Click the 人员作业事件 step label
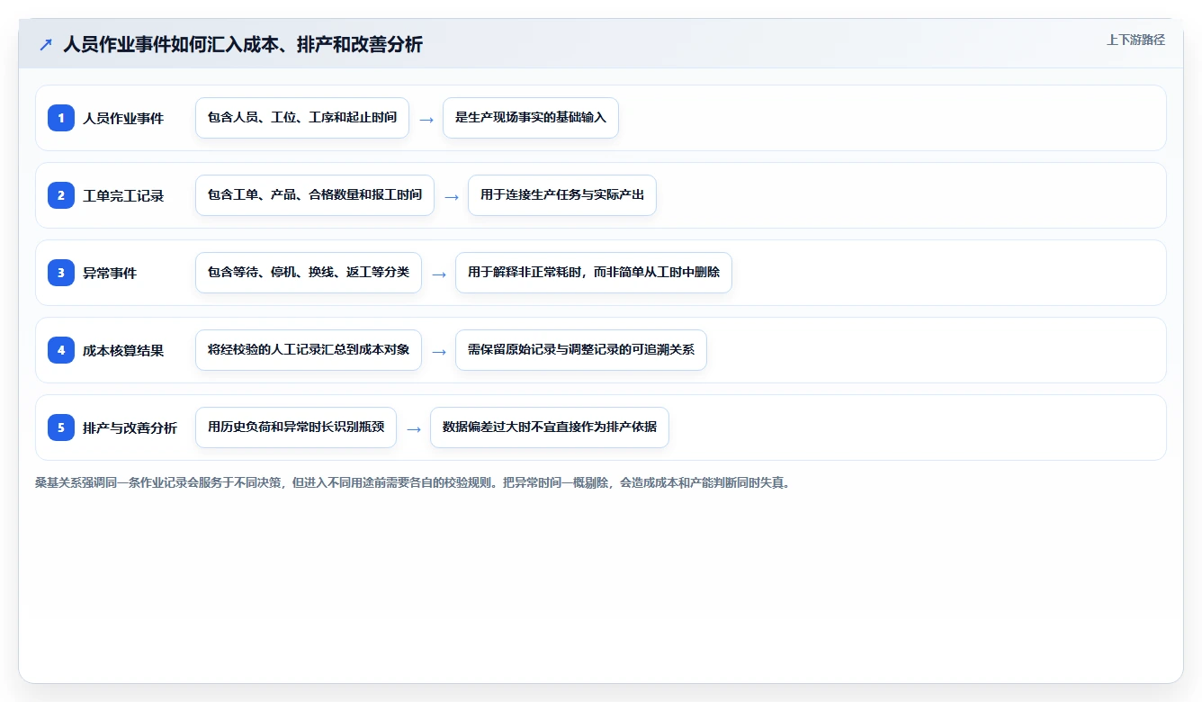 [123, 118]
